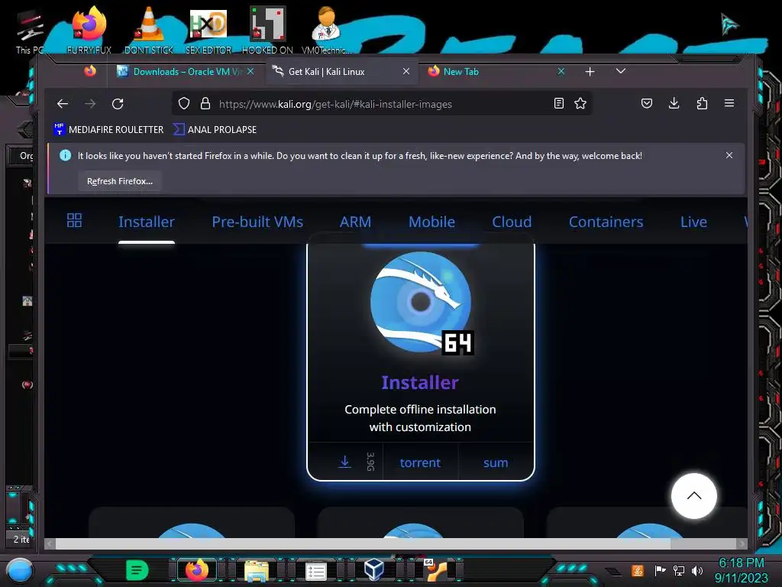The image size is (782, 587).
Task: Click the Java orange tray icon
Action: pos(638,570)
